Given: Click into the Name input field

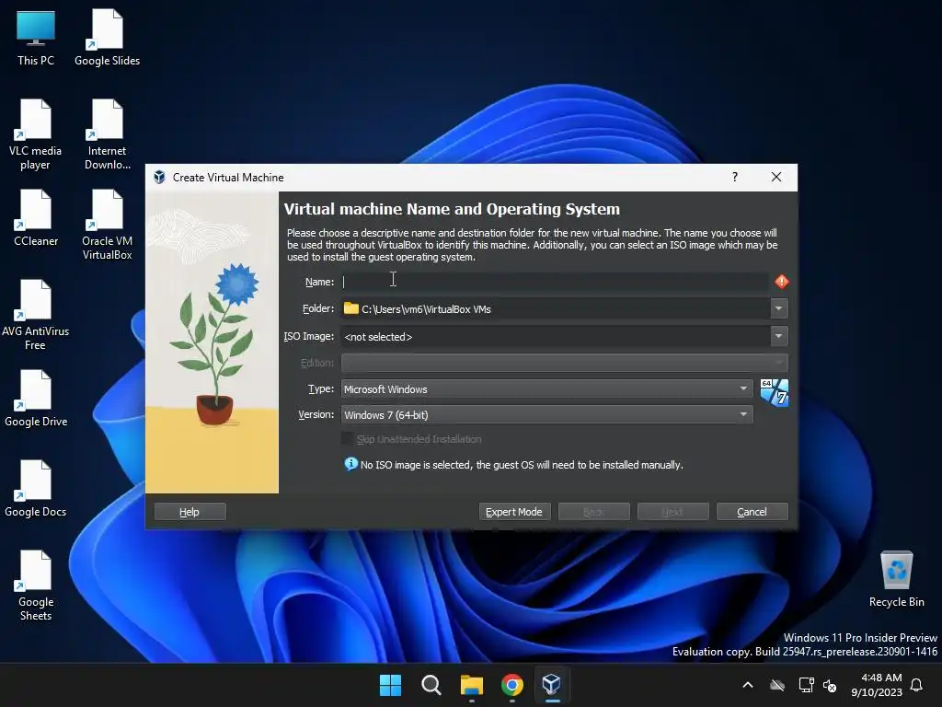Looking at the screenshot, I should [555, 282].
